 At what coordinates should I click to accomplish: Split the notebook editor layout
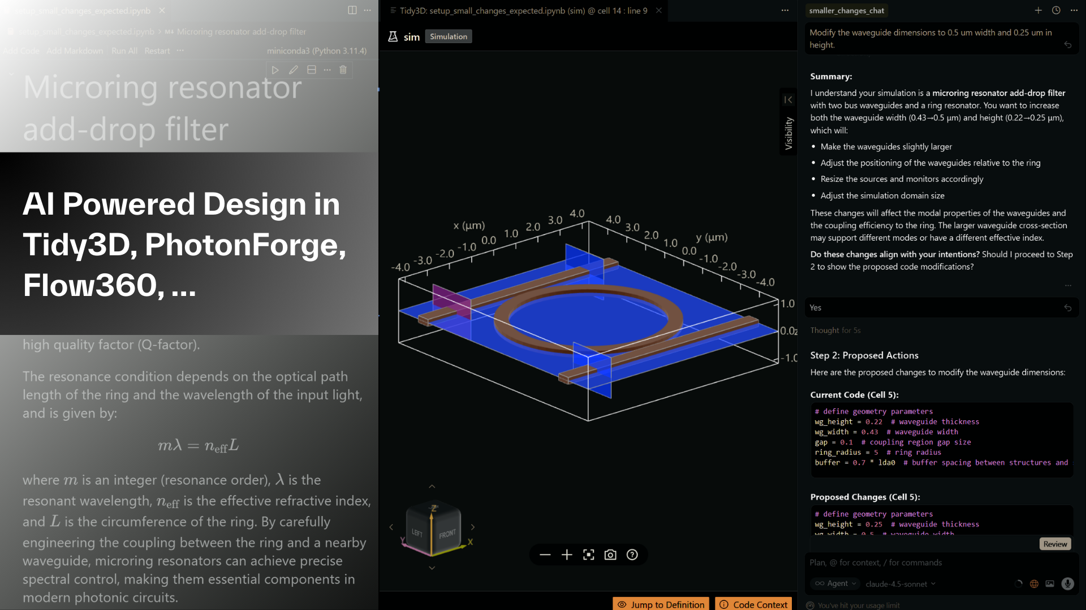pyautogui.click(x=352, y=10)
